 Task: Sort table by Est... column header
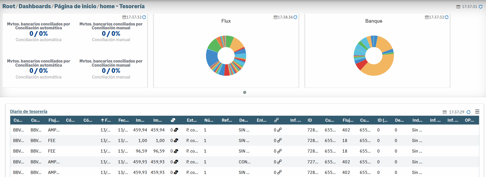[192, 120]
